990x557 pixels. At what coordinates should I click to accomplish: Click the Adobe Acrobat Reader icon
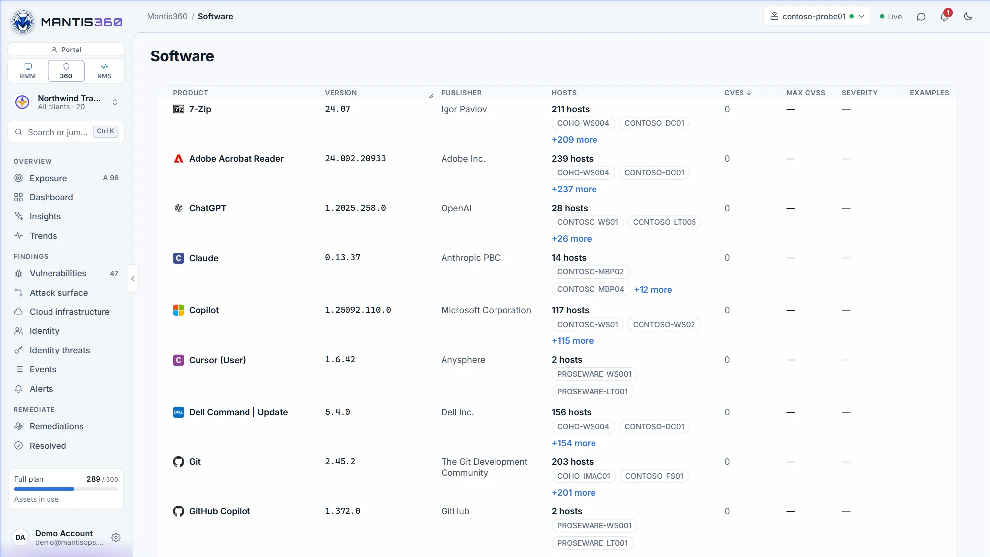tap(179, 159)
